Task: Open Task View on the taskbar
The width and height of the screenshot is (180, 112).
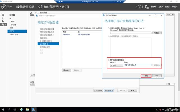Action: point(15,109)
